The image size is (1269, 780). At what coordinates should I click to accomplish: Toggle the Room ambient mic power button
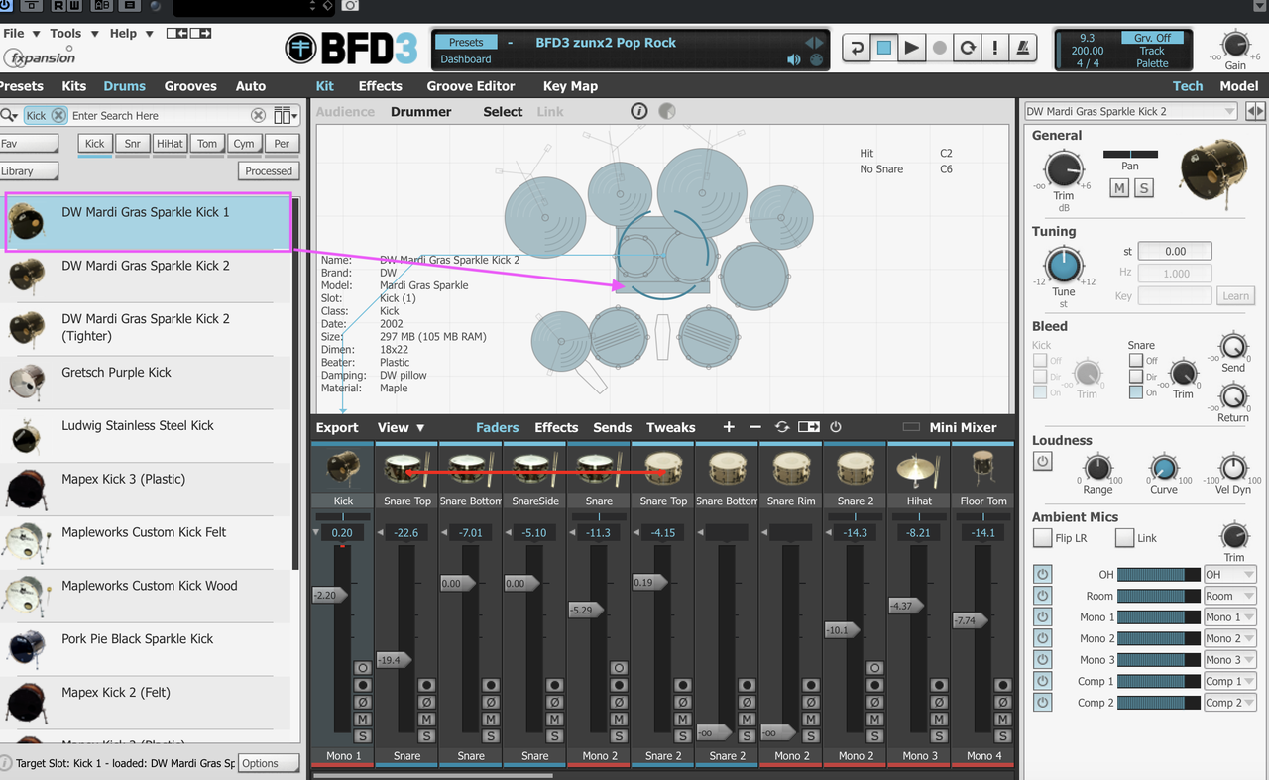click(1042, 596)
